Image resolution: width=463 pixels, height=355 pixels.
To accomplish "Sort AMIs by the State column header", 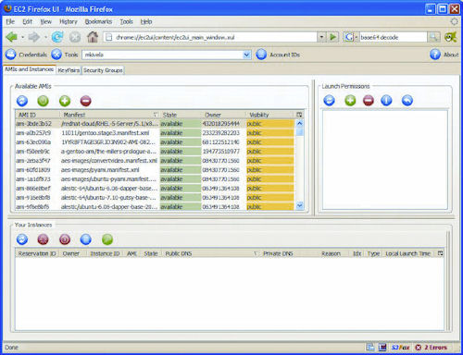I will 181,115.
